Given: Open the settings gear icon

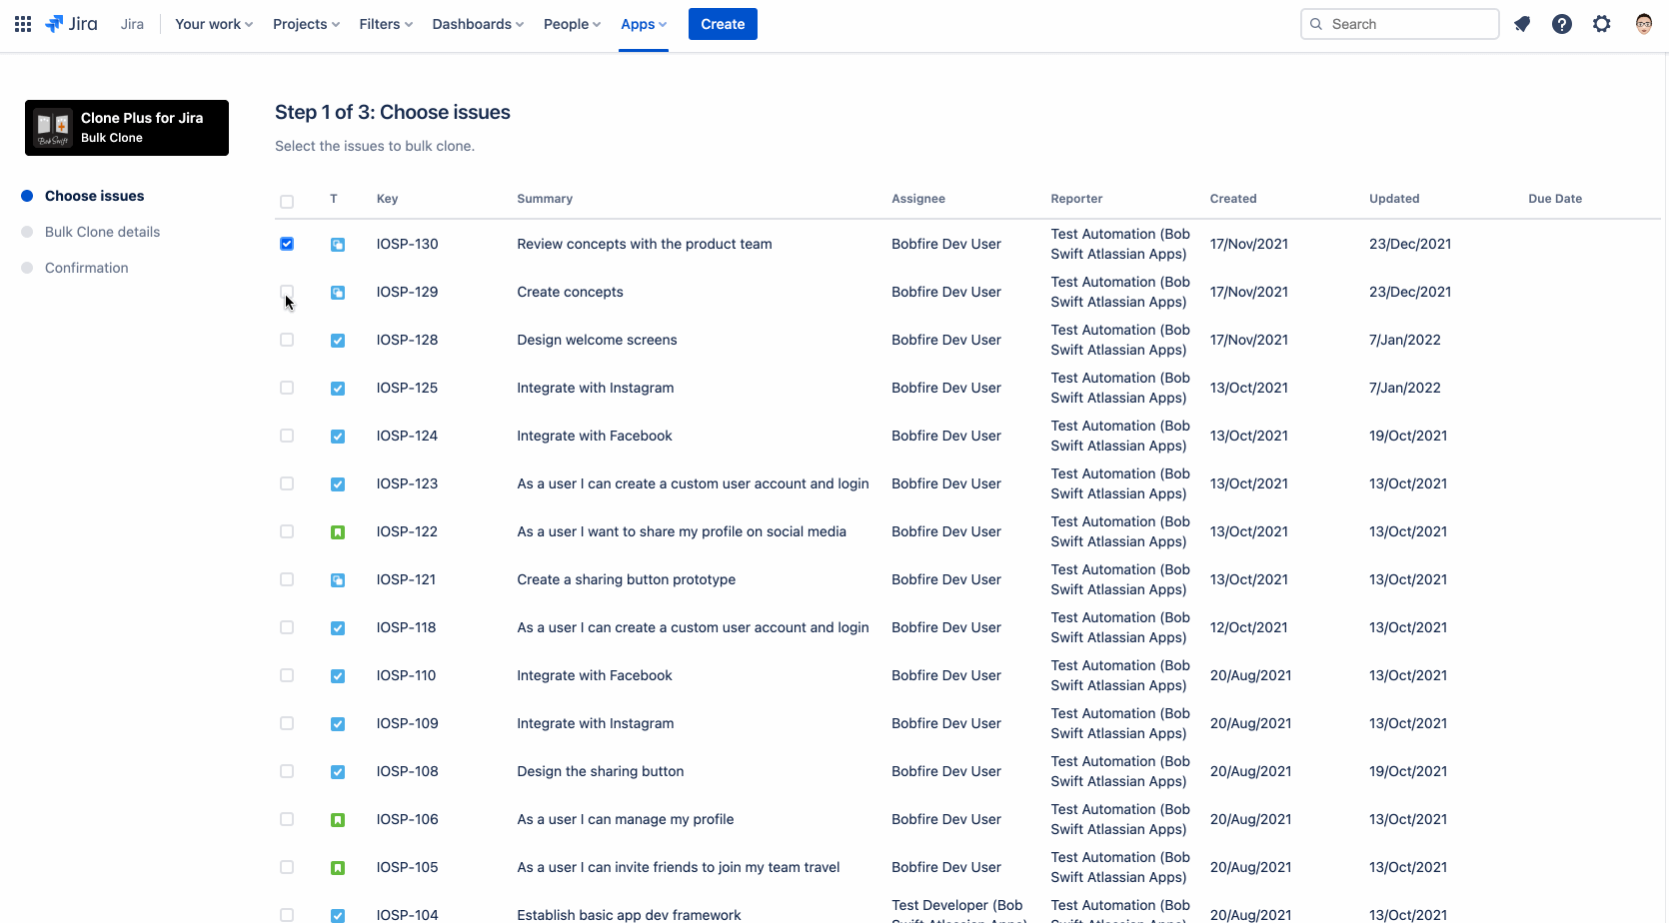Looking at the screenshot, I should tap(1602, 24).
